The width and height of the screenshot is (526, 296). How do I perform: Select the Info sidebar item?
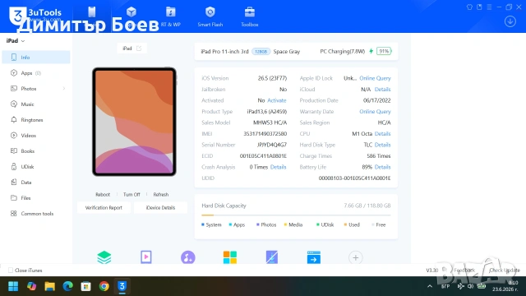coord(36,58)
